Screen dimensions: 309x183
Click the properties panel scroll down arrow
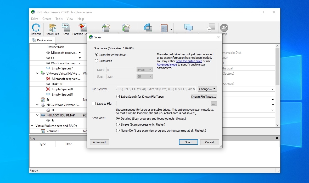277,125
